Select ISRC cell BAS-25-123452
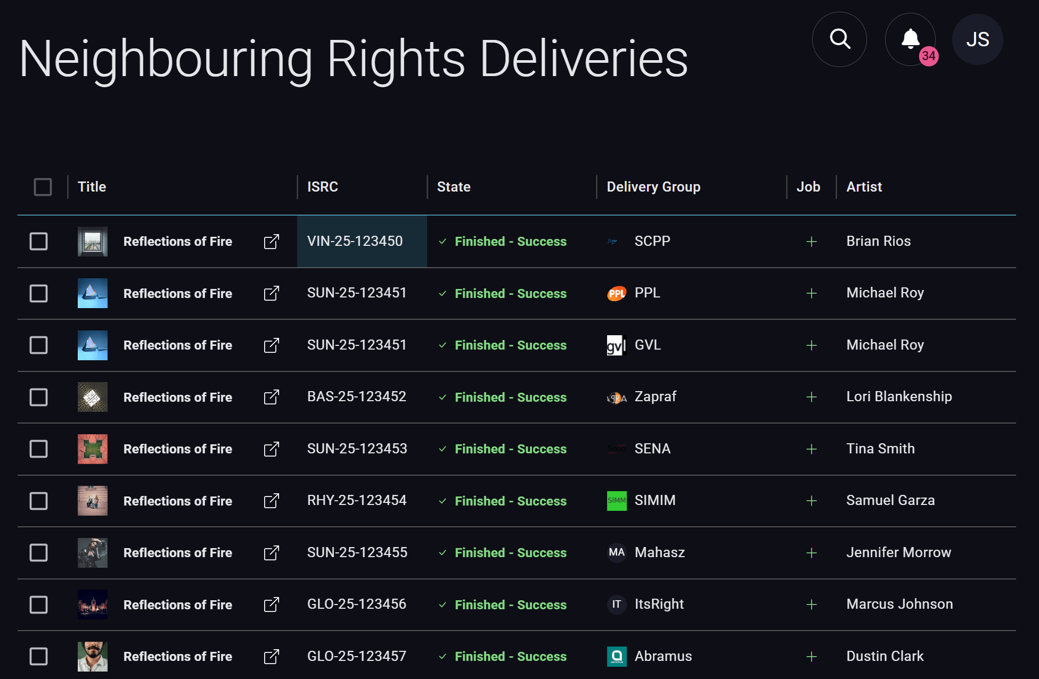1039x679 pixels. coord(362,397)
